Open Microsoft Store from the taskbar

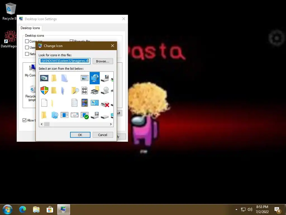(50, 209)
